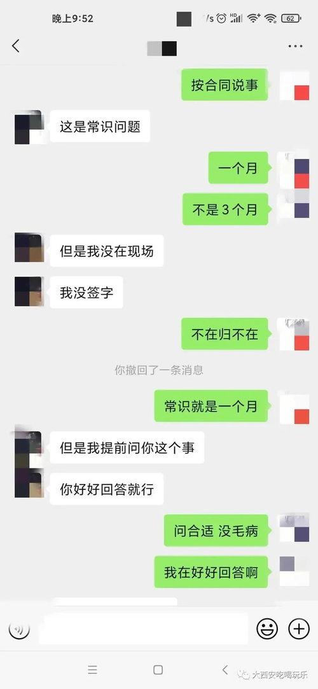Select the green bubble 不是 3 个月
The height and width of the screenshot is (689, 318).
pos(225,209)
